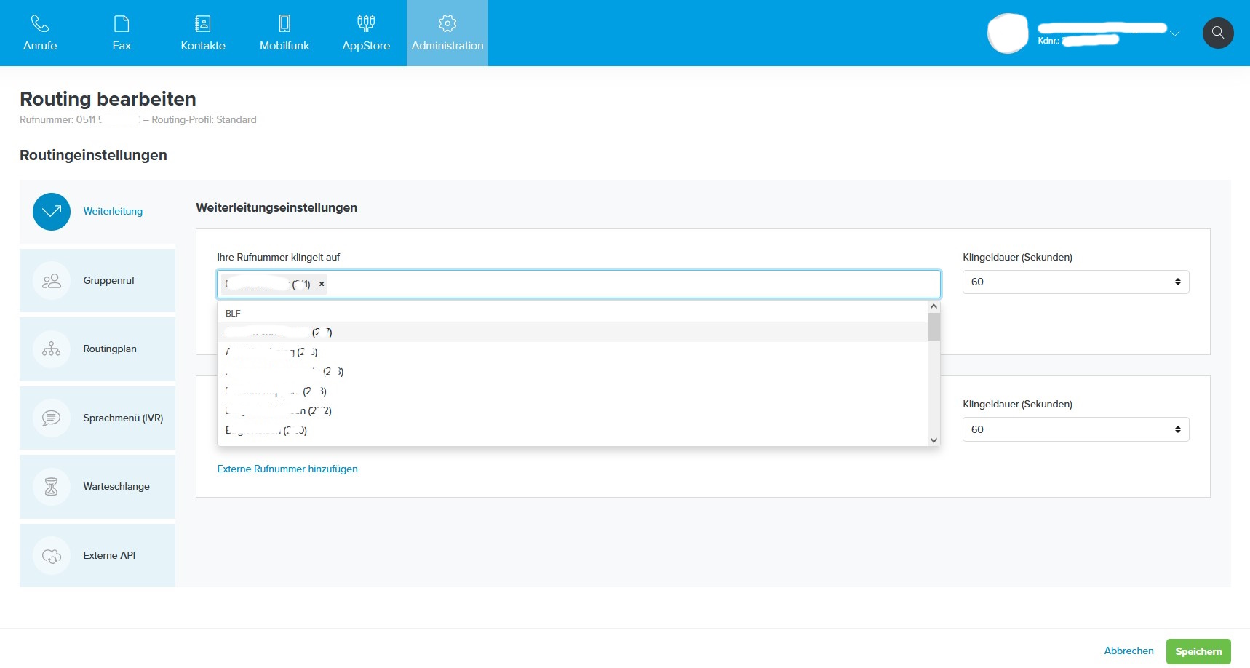Remove the selected extension tag
Screen dimensions: 1250x668
[322, 284]
